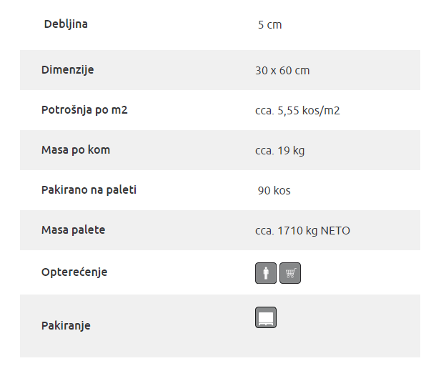Click the 5 cm thickness value
Screen dimensions: 431x366
pos(270,25)
